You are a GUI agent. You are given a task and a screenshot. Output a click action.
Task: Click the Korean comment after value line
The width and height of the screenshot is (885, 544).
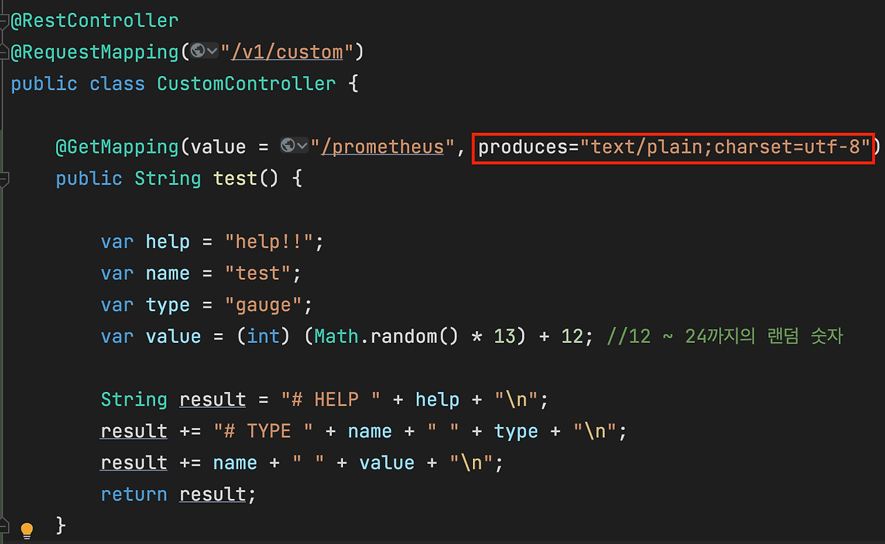725,337
